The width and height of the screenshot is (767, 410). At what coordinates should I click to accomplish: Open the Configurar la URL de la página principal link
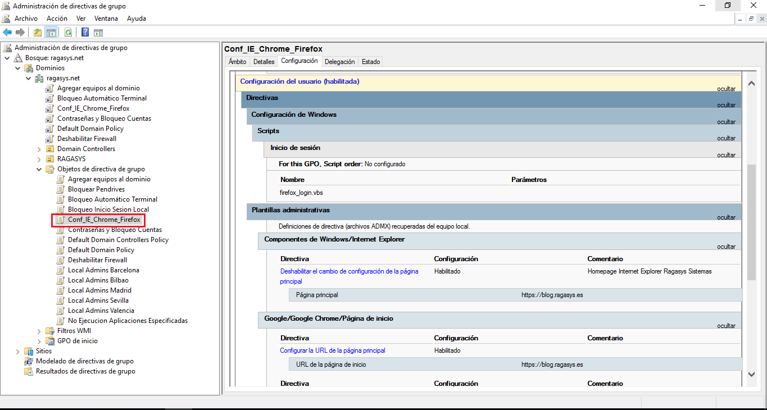click(x=332, y=350)
